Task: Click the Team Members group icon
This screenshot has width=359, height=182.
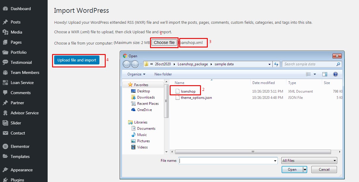Action: (5, 72)
